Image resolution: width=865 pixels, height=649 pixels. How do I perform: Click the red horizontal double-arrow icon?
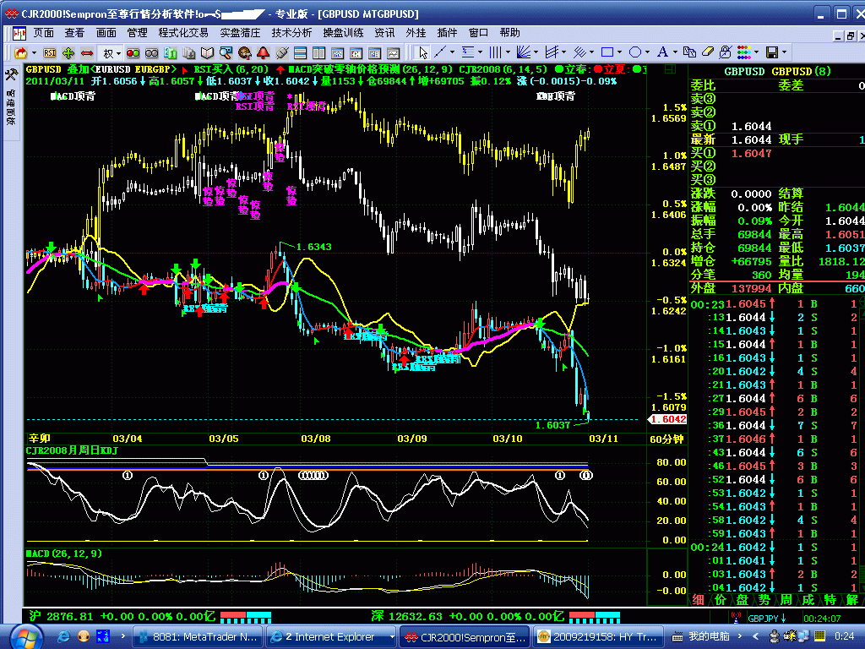click(x=87, y=53)
